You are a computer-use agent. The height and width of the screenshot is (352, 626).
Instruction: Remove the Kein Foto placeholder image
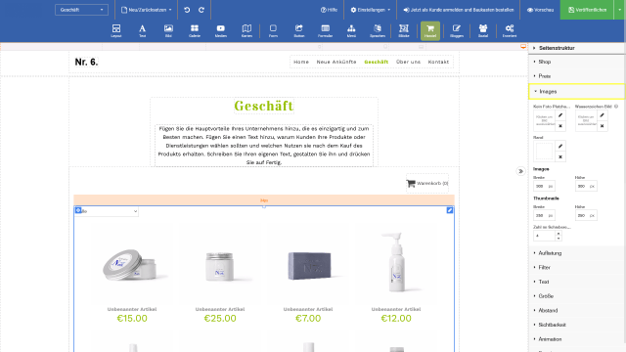click(560, 126)
